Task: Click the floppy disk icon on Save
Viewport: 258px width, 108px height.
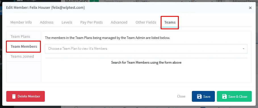Action: [199, 96]
